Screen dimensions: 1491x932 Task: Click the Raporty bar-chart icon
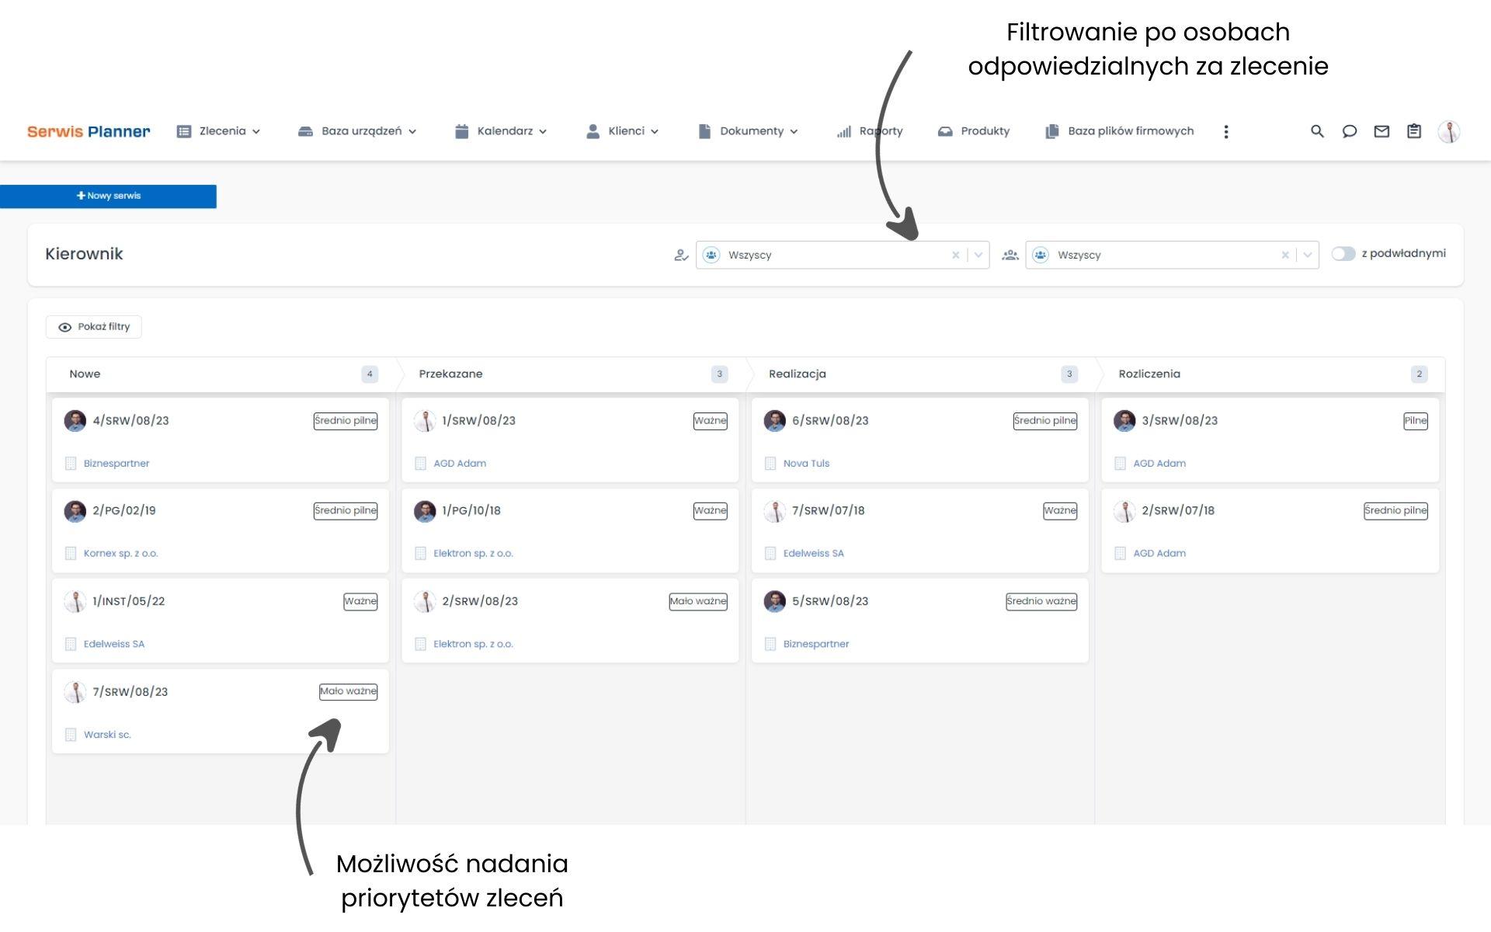click(x=843, y=131)
